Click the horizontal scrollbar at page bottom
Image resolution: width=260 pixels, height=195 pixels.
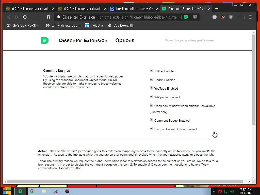pos(125,182)
